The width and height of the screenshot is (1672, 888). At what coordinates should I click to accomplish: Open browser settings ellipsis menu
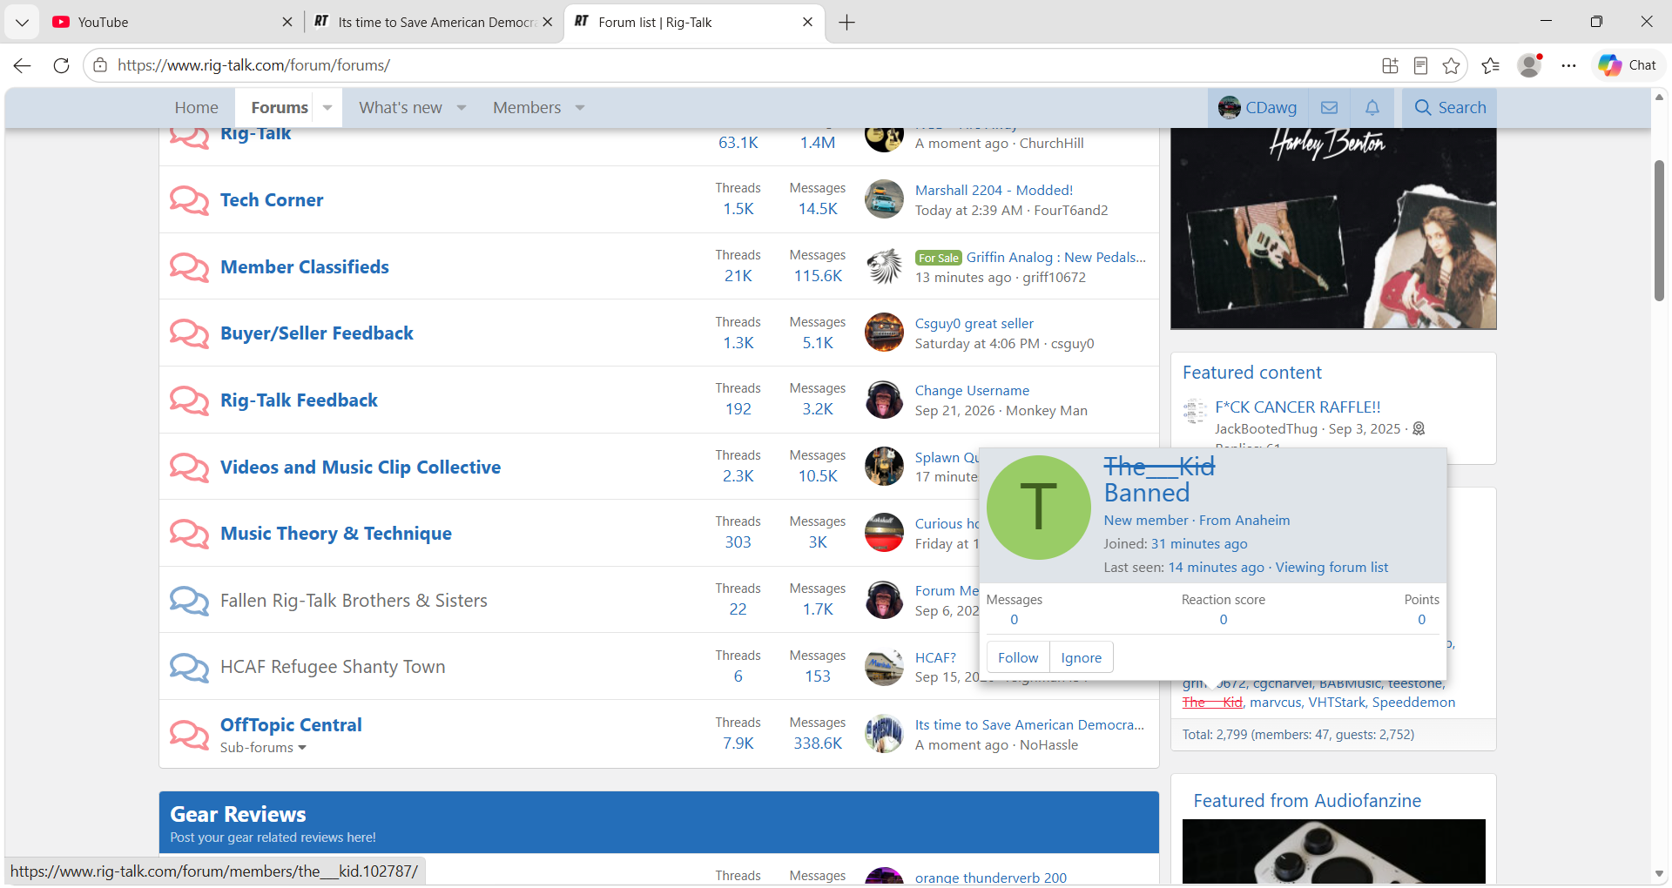coord(1568,65)
